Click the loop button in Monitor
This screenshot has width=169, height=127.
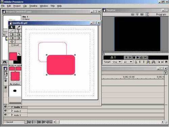142,58
